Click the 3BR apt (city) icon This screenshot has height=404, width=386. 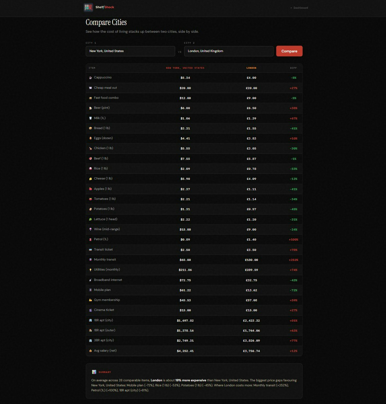[90, 341]
